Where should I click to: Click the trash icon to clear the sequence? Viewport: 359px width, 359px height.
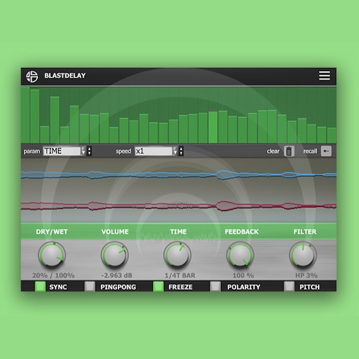pyautogui.click(x=289, y=151)
